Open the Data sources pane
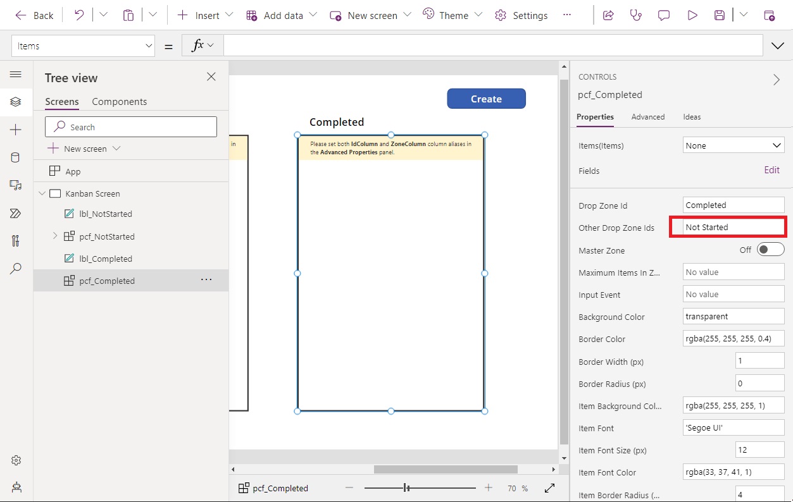The width and height of the screenshot is (793, 502). pos(16,157)
